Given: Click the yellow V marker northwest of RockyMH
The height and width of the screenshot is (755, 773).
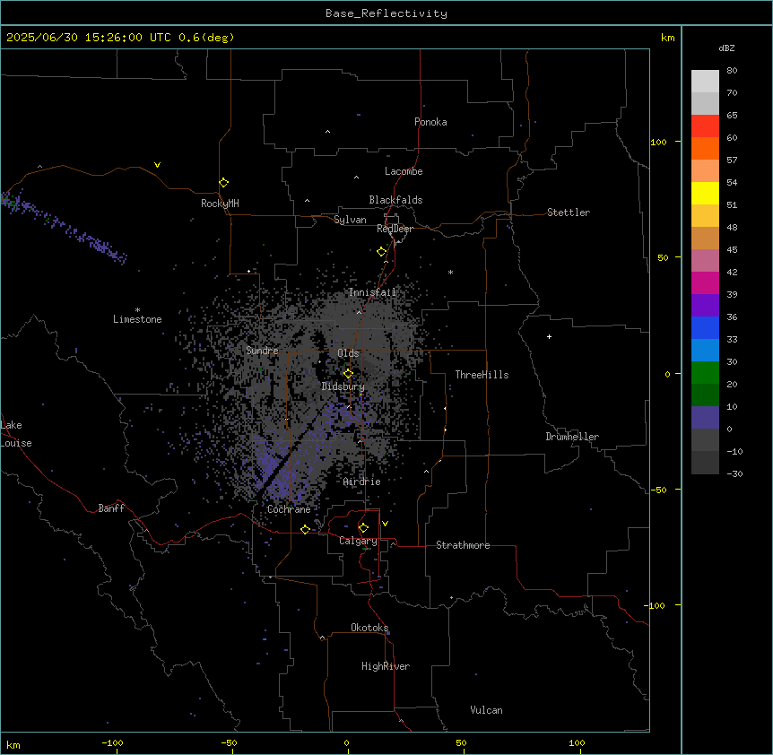Looking at the screenshot, I should tap(157, 165).
